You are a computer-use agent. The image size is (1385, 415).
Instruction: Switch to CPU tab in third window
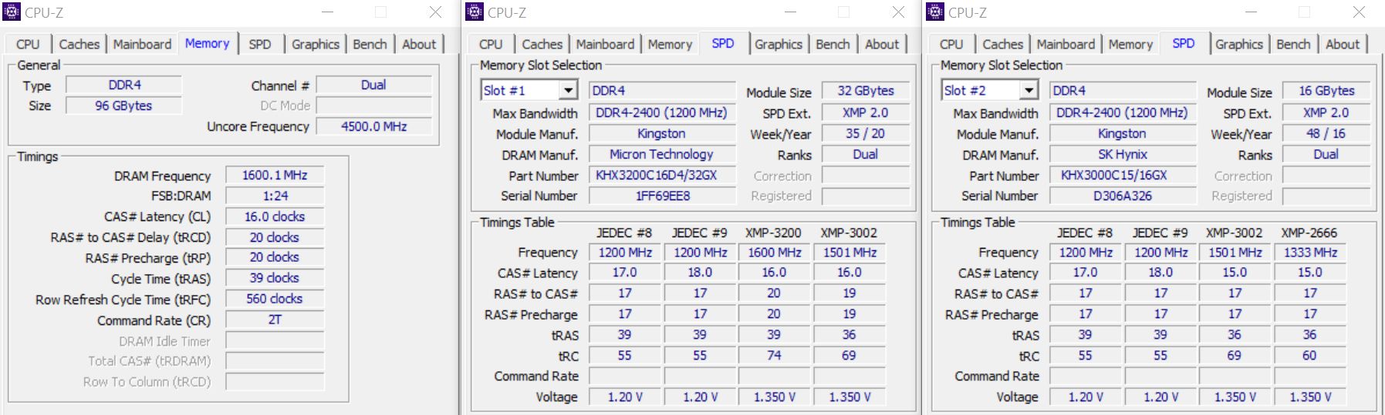point(951,44)
